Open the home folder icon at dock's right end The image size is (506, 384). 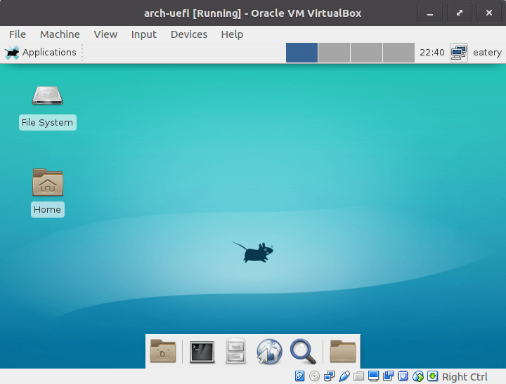pyautogui.click(x=343, y=350)
